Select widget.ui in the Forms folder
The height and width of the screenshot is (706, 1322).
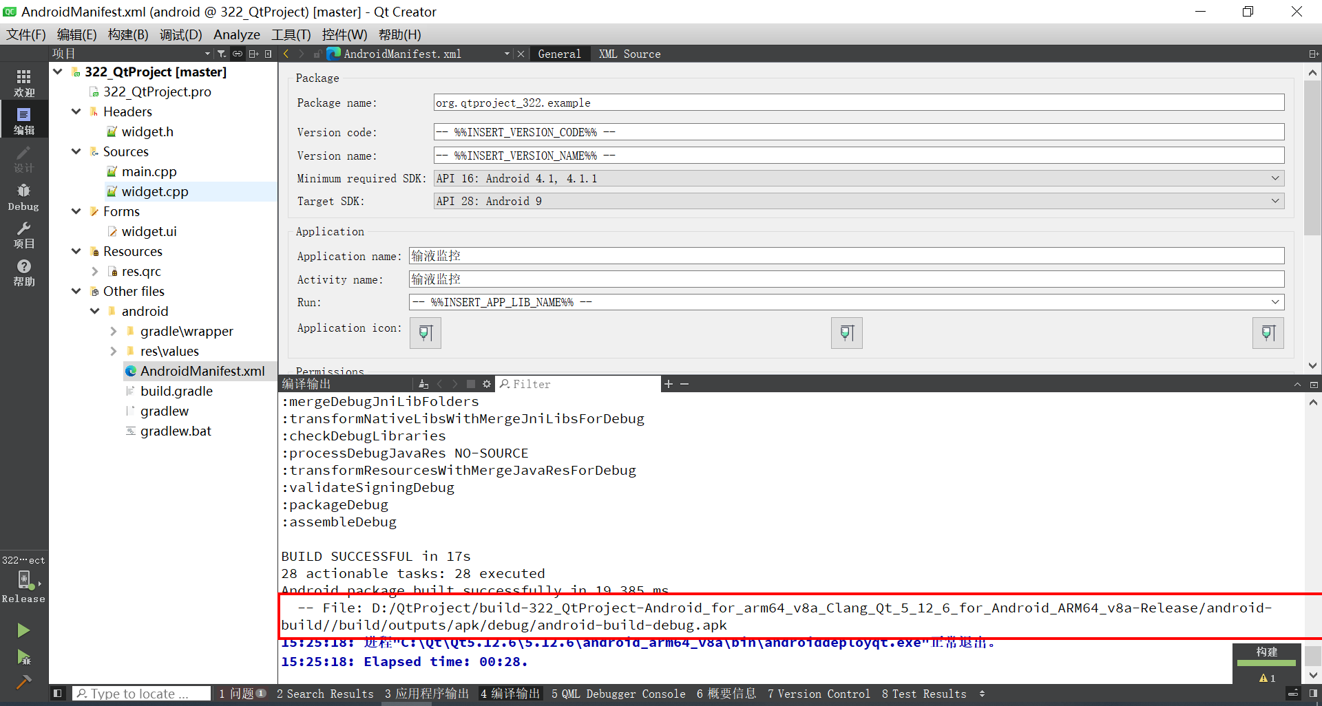tap(149, 231)
